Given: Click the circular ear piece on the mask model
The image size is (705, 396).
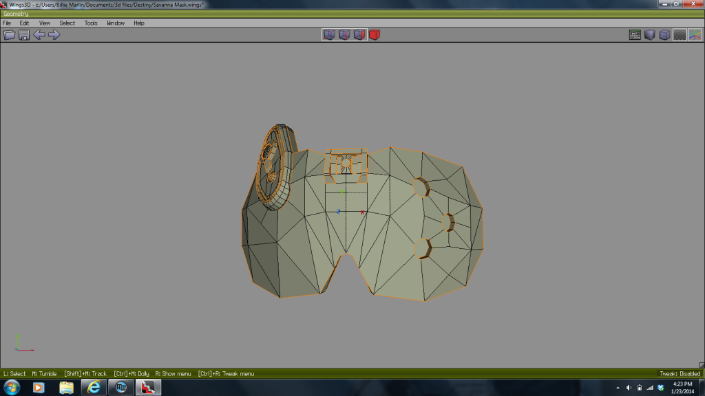Looking at the screenshot, I should [275, 167].
